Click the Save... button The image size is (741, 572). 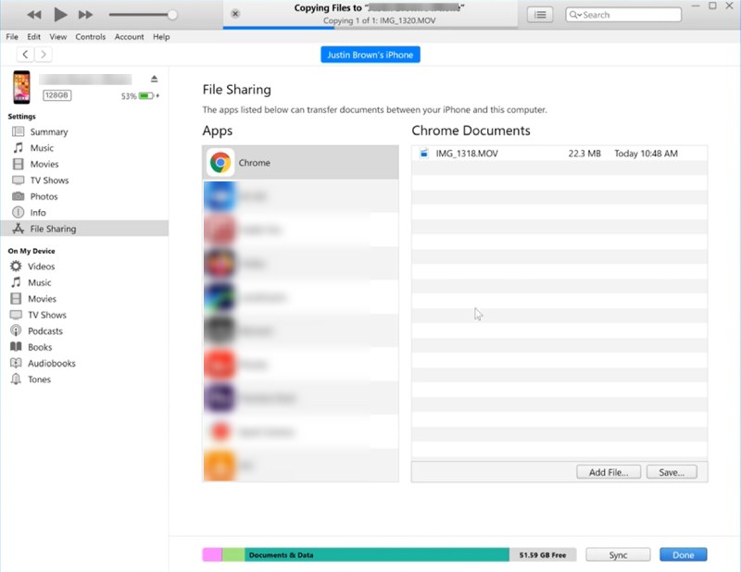pos(672,472)
